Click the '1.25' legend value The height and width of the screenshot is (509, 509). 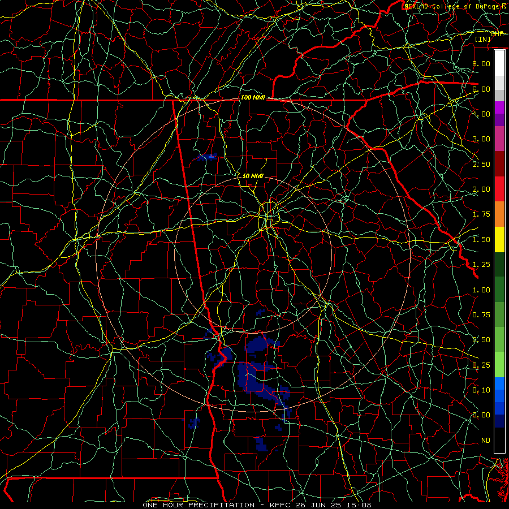click(481, 265)
